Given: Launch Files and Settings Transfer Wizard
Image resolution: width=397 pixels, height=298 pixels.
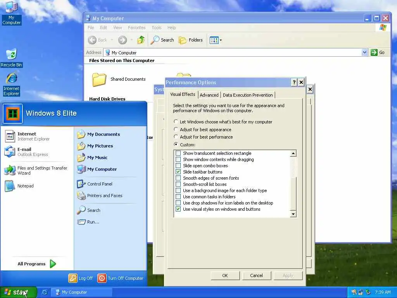Looking at the screenshot, I should 37,171.
